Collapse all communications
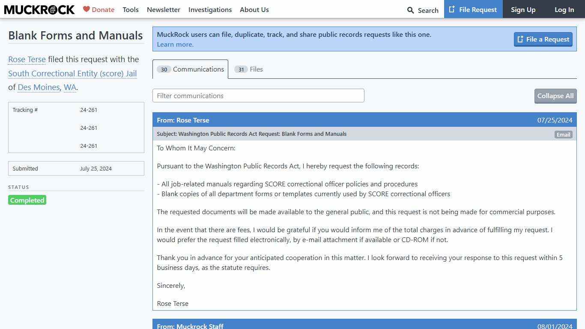The image size is (585, 329). [x=555, y=96]
